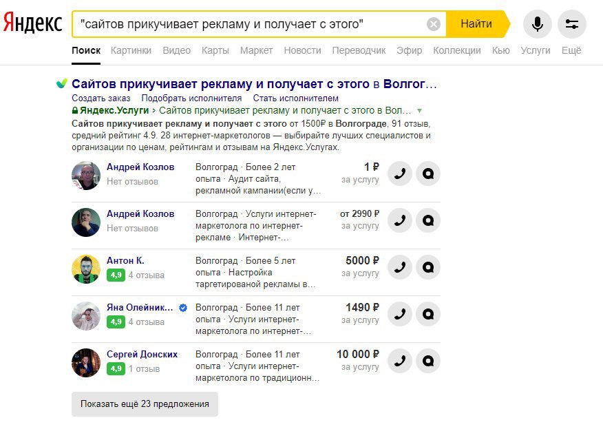Open the Кью tab

point(500,50)
